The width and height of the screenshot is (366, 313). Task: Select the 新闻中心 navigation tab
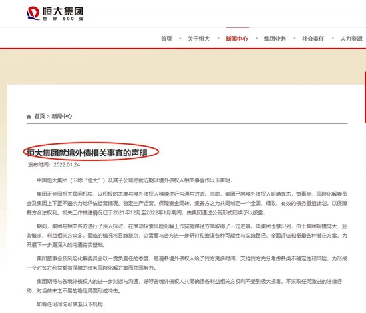click(237, 39)
